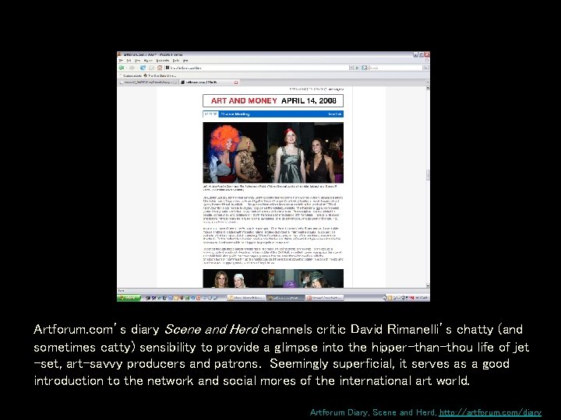Open the Windows Start button
This screenshot has height=420, width=561.
click(x=129, y=297)
